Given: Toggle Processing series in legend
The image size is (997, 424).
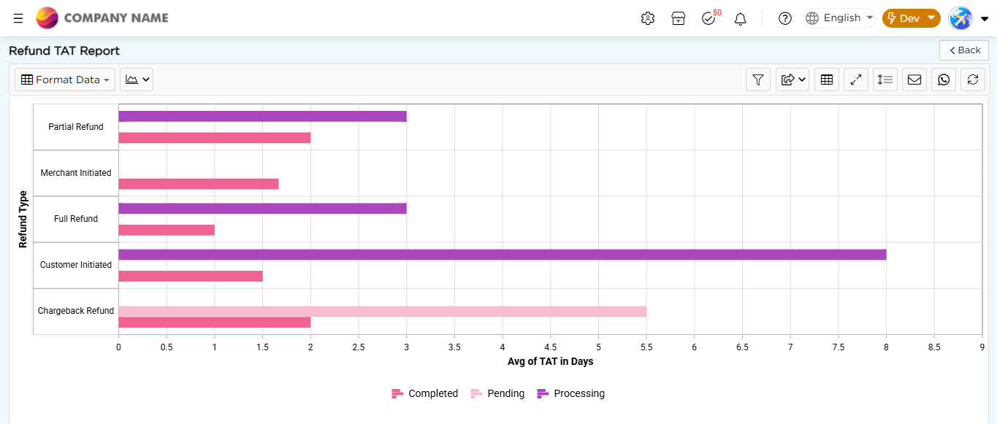Looking at the screenshot, I should pyautogui.click(x=571, y=393).
